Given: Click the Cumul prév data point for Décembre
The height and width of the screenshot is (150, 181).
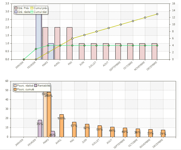Looking at the screenshot, I should tap(157, 14).
